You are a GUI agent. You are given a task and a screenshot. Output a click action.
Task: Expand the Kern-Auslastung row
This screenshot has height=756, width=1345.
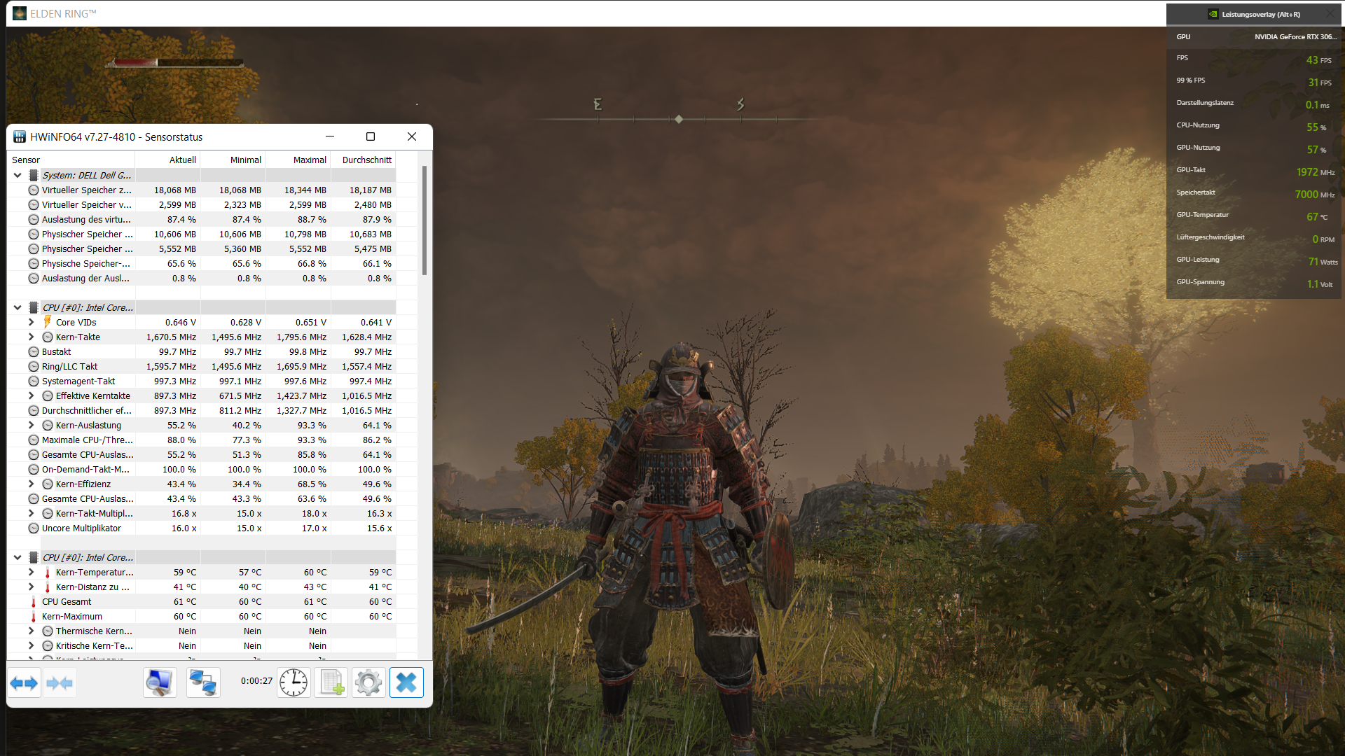click(31, 425)
